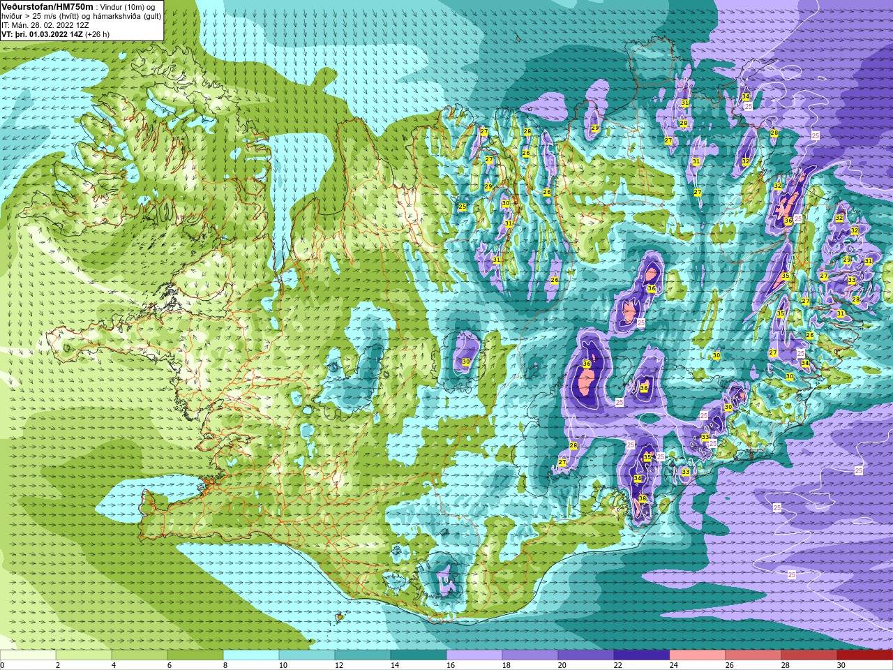
Task: Select the 10–12 turquoise scale swatch
Action: 307,655
